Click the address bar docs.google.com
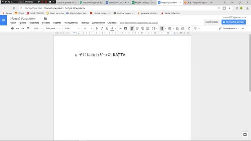 pos(34,8)
